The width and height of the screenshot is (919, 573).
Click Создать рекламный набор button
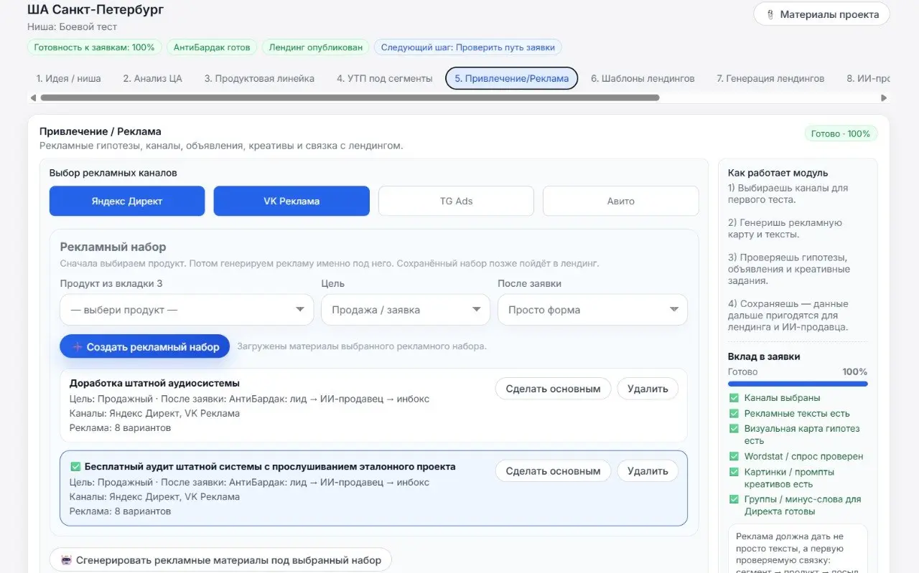point(144,347)
